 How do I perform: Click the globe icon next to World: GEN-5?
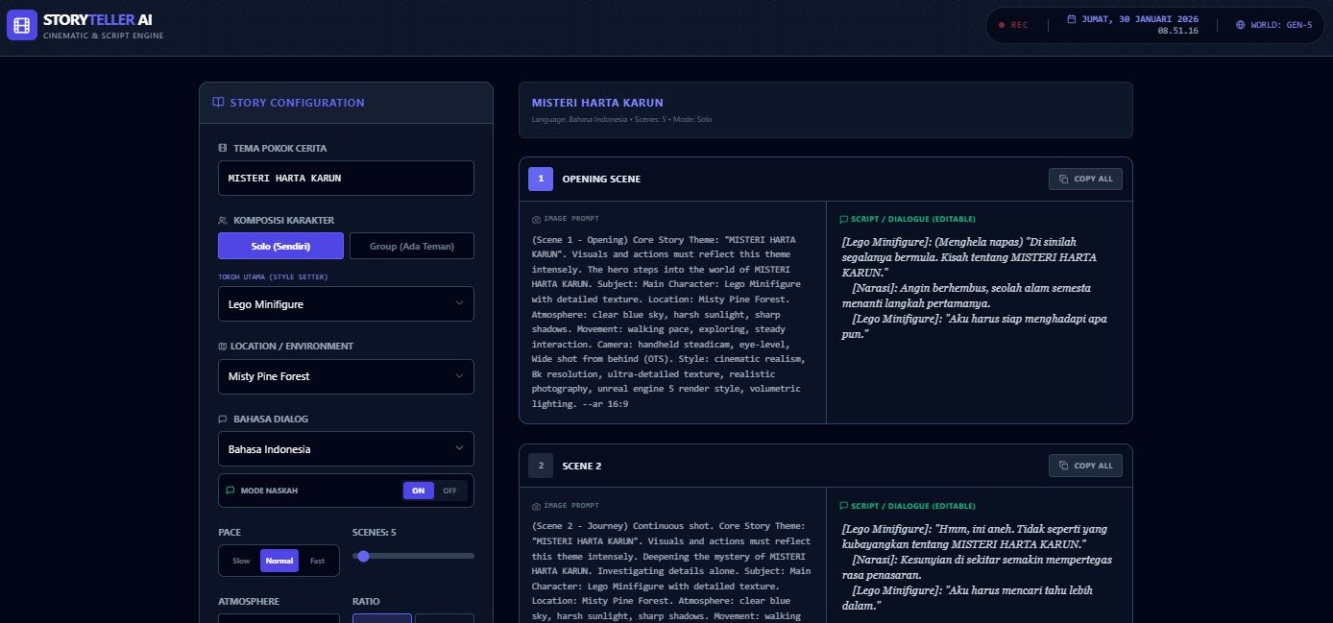[x=1240, y=25]
